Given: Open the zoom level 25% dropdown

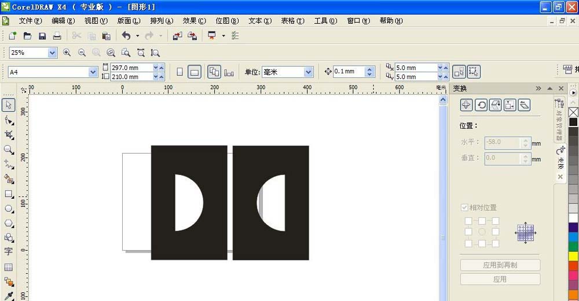Looking at the screenshot, I should [x=53, y=53].
